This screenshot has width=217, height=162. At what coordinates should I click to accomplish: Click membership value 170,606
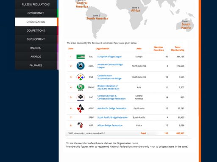(181, 66)
